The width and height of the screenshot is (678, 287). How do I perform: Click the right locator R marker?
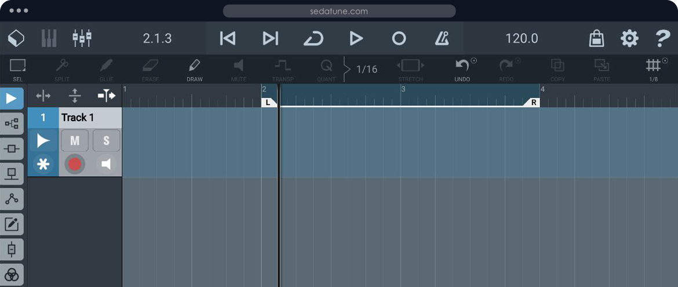pyautogui.click(x=533, y=103)
